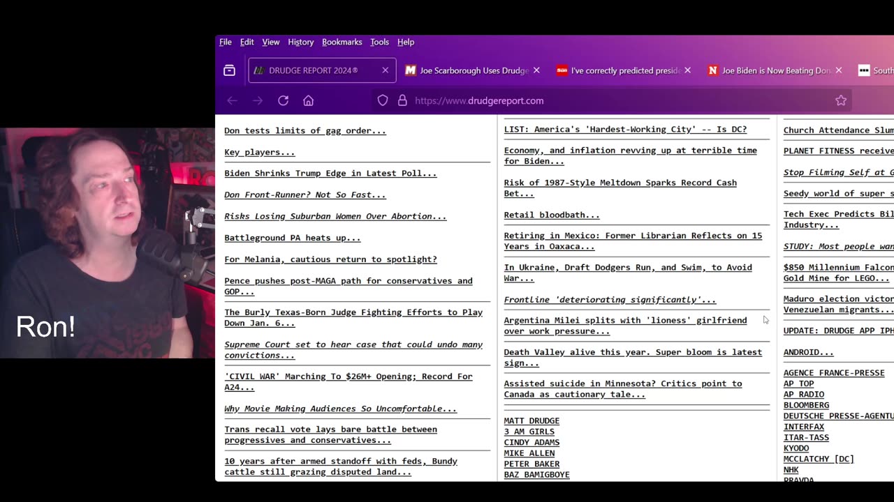Screen dimensions: 894x502
Task: Open 'Trans recall vote lays bare battle' link
Action: pyautogui.click(x=330, y=434)
